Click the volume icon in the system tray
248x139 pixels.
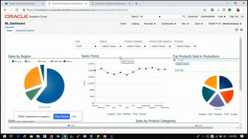[x=225, y=136]
